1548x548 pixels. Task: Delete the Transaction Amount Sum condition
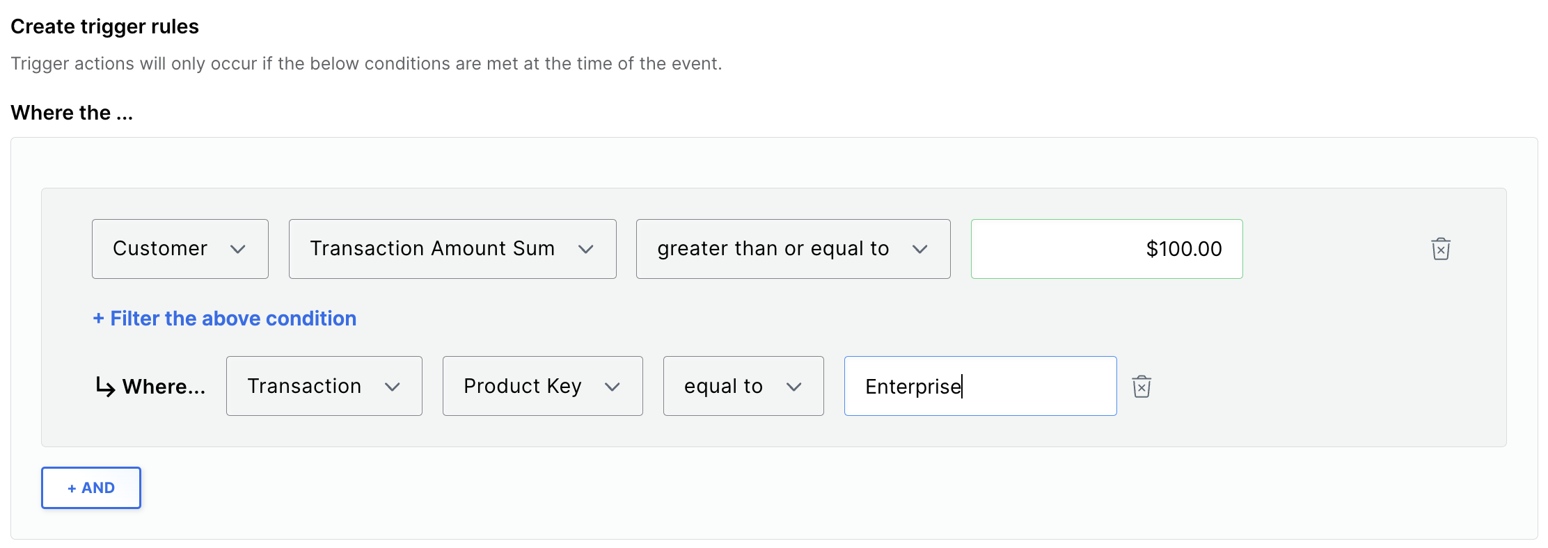(1441, 249)
